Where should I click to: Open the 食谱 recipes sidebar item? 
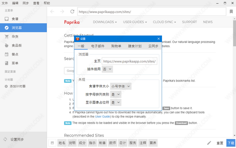(x=23, y=19)
